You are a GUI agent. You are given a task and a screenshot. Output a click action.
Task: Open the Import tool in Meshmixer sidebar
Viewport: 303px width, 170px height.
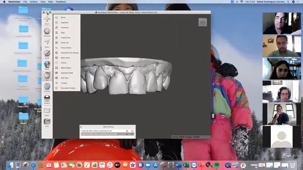[47, 20]
